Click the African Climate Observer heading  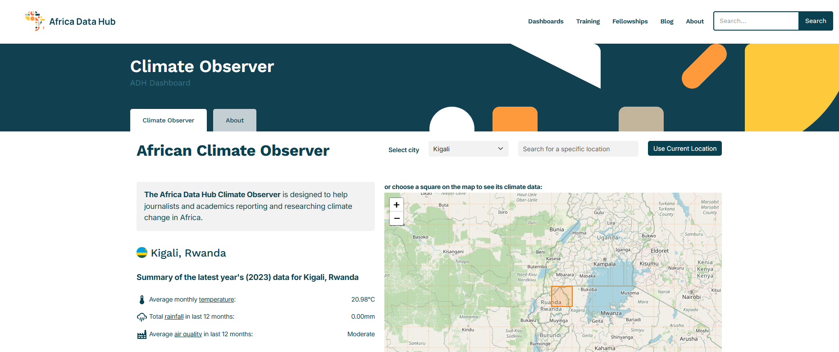point(233,150)
